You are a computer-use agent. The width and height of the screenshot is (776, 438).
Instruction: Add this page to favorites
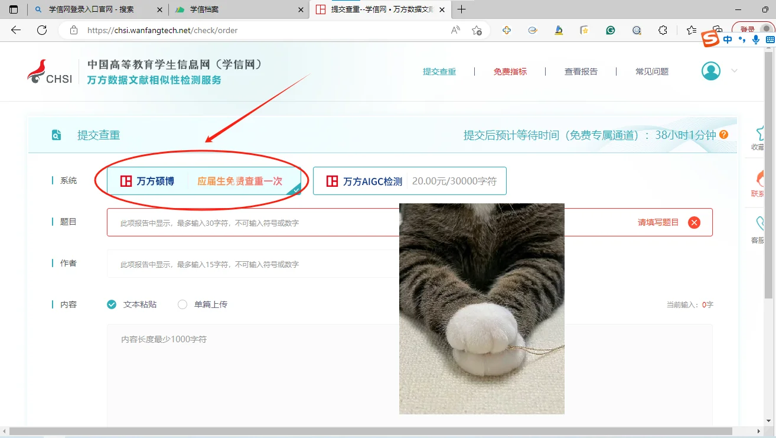click(477, 30)
